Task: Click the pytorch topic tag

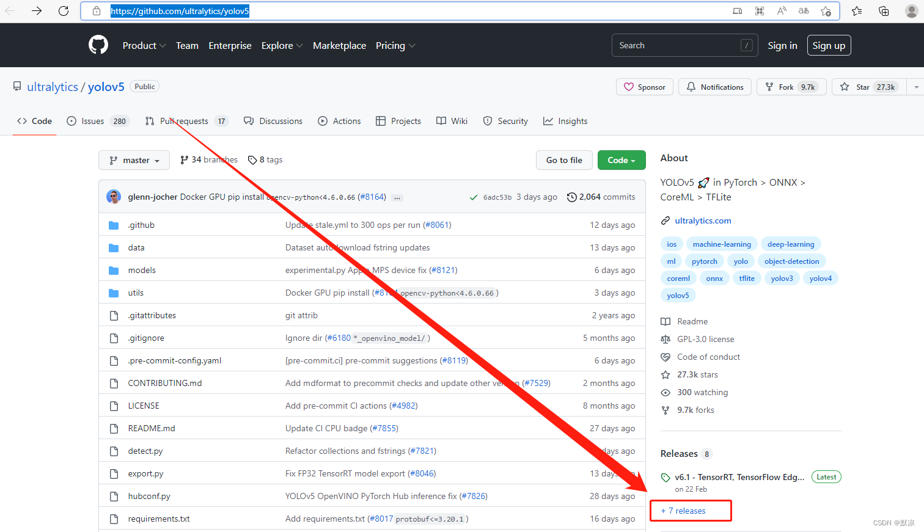Action: (x=705, y=261)
